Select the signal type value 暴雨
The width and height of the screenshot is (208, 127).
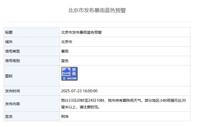tap(65, 51)
